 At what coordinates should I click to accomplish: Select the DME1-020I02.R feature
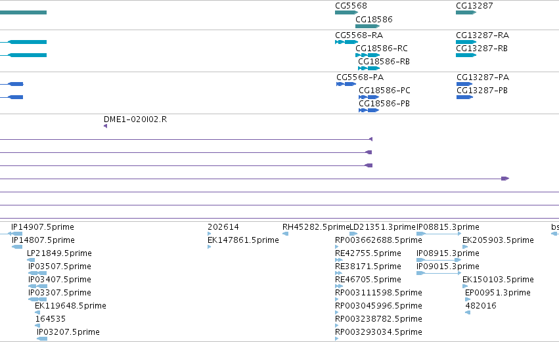click(106, 126)
